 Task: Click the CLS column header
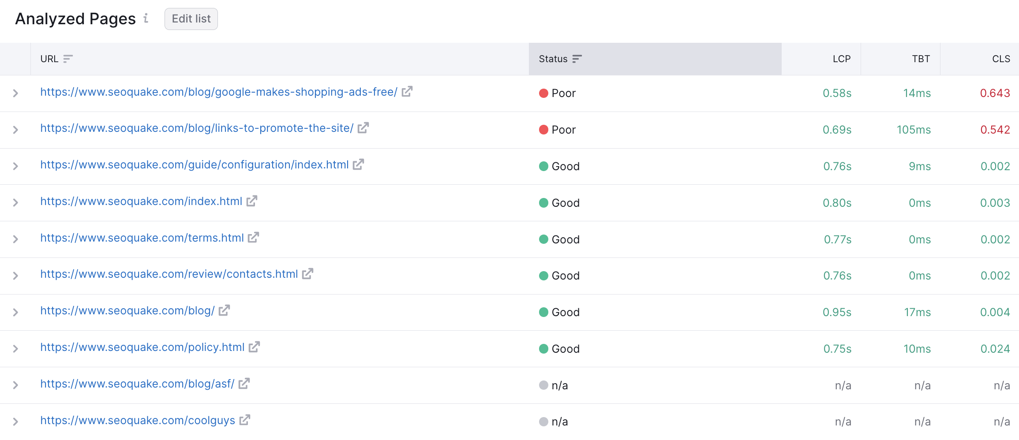tap(1001, 59)
